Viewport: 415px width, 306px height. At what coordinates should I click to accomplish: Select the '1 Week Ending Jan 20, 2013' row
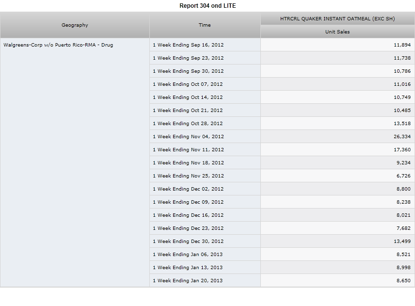coord(205,281)
